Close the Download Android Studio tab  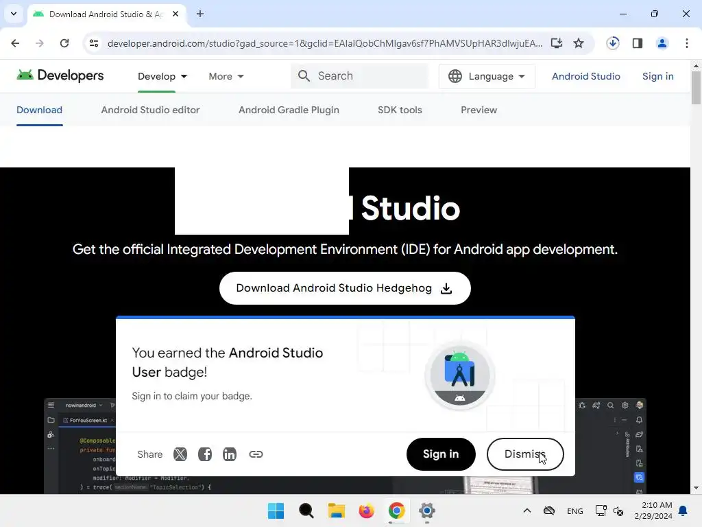tap(175, 14)
